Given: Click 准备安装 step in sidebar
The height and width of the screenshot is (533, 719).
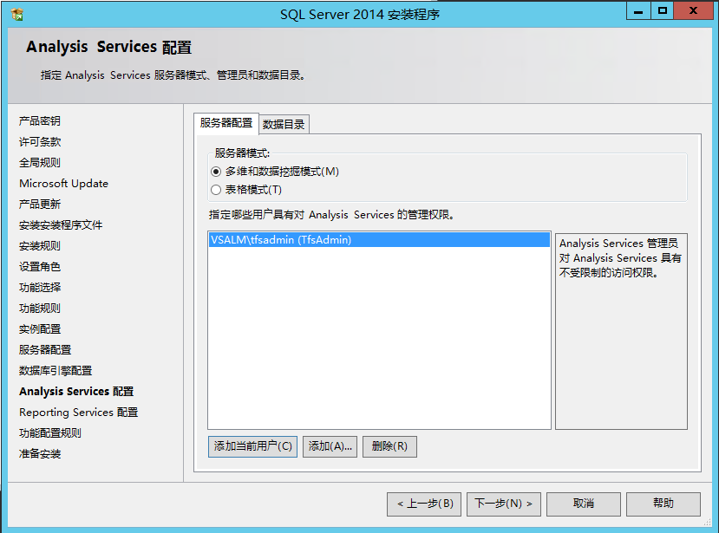Looking at the screenshot, I should click(x=40, y=454).
